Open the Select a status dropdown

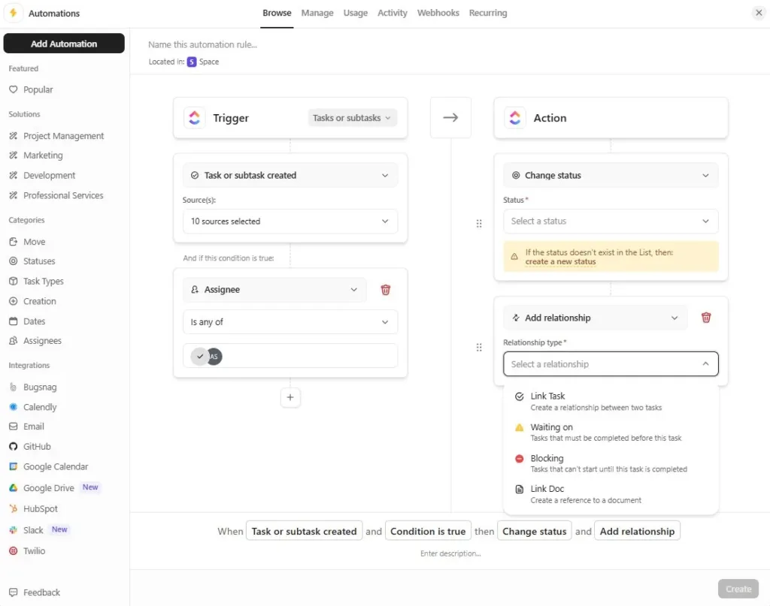pyautogui.click(x=611, y=222)
